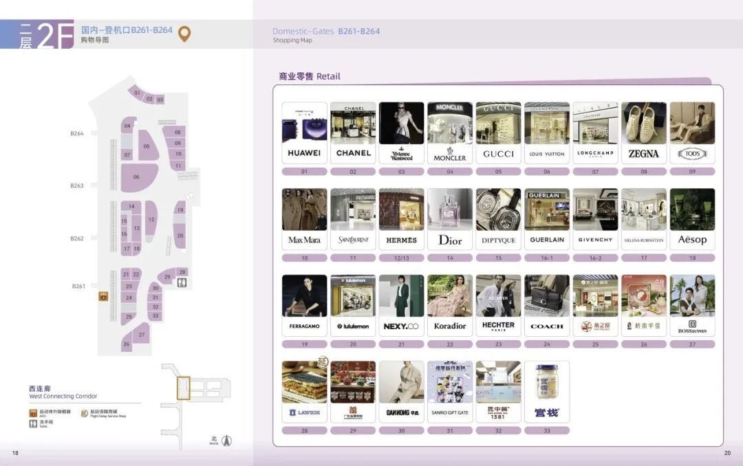The width and height of the screenshot is (743, 466).
Task: Choose the DIPTYQUE store card
Action: click(499, 219)
